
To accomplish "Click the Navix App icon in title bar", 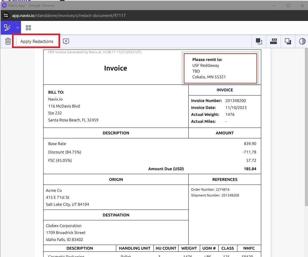I will 4,5.
